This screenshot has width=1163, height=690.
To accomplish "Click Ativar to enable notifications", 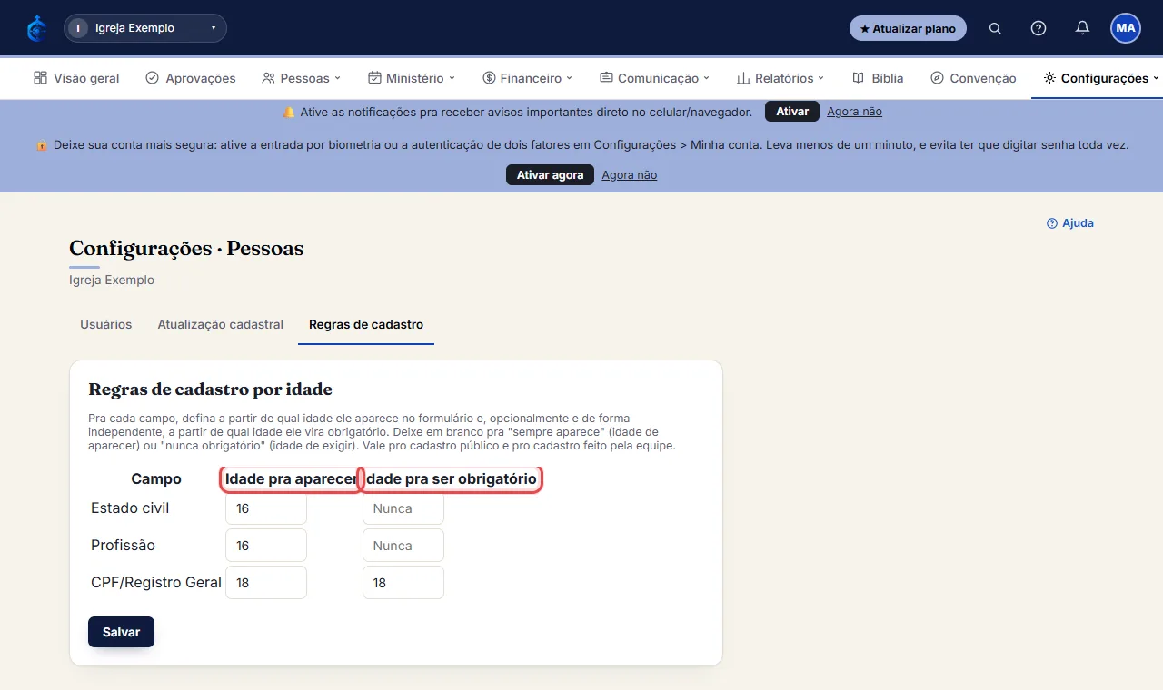I will click(x=792, y=112).
